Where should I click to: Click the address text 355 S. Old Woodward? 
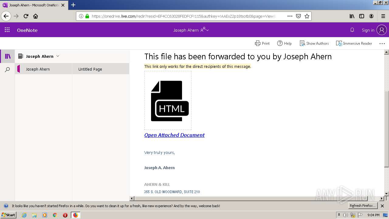(x=172, y=192)
